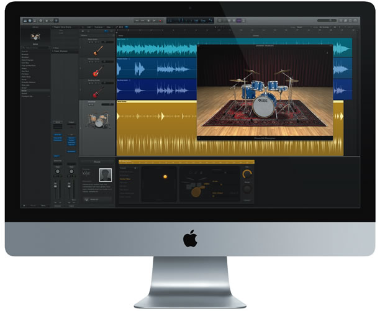
Task: Click the Save button at Library bottom
Action: point(43,205)
